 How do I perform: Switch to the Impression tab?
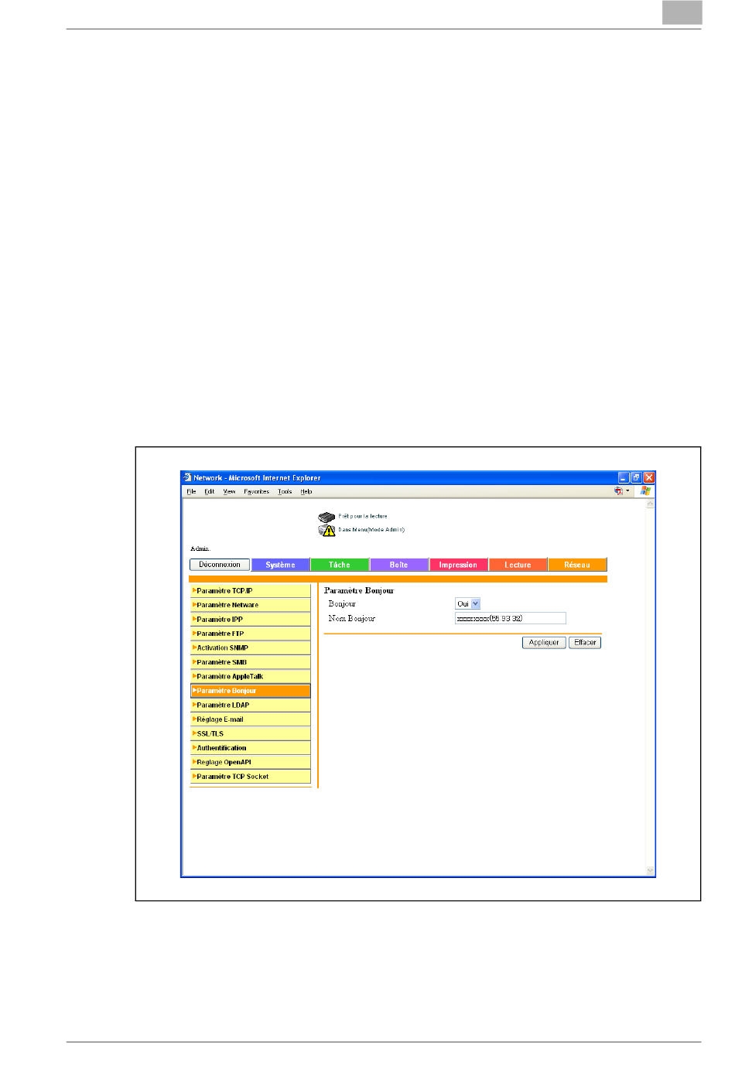tap(459, 565)
